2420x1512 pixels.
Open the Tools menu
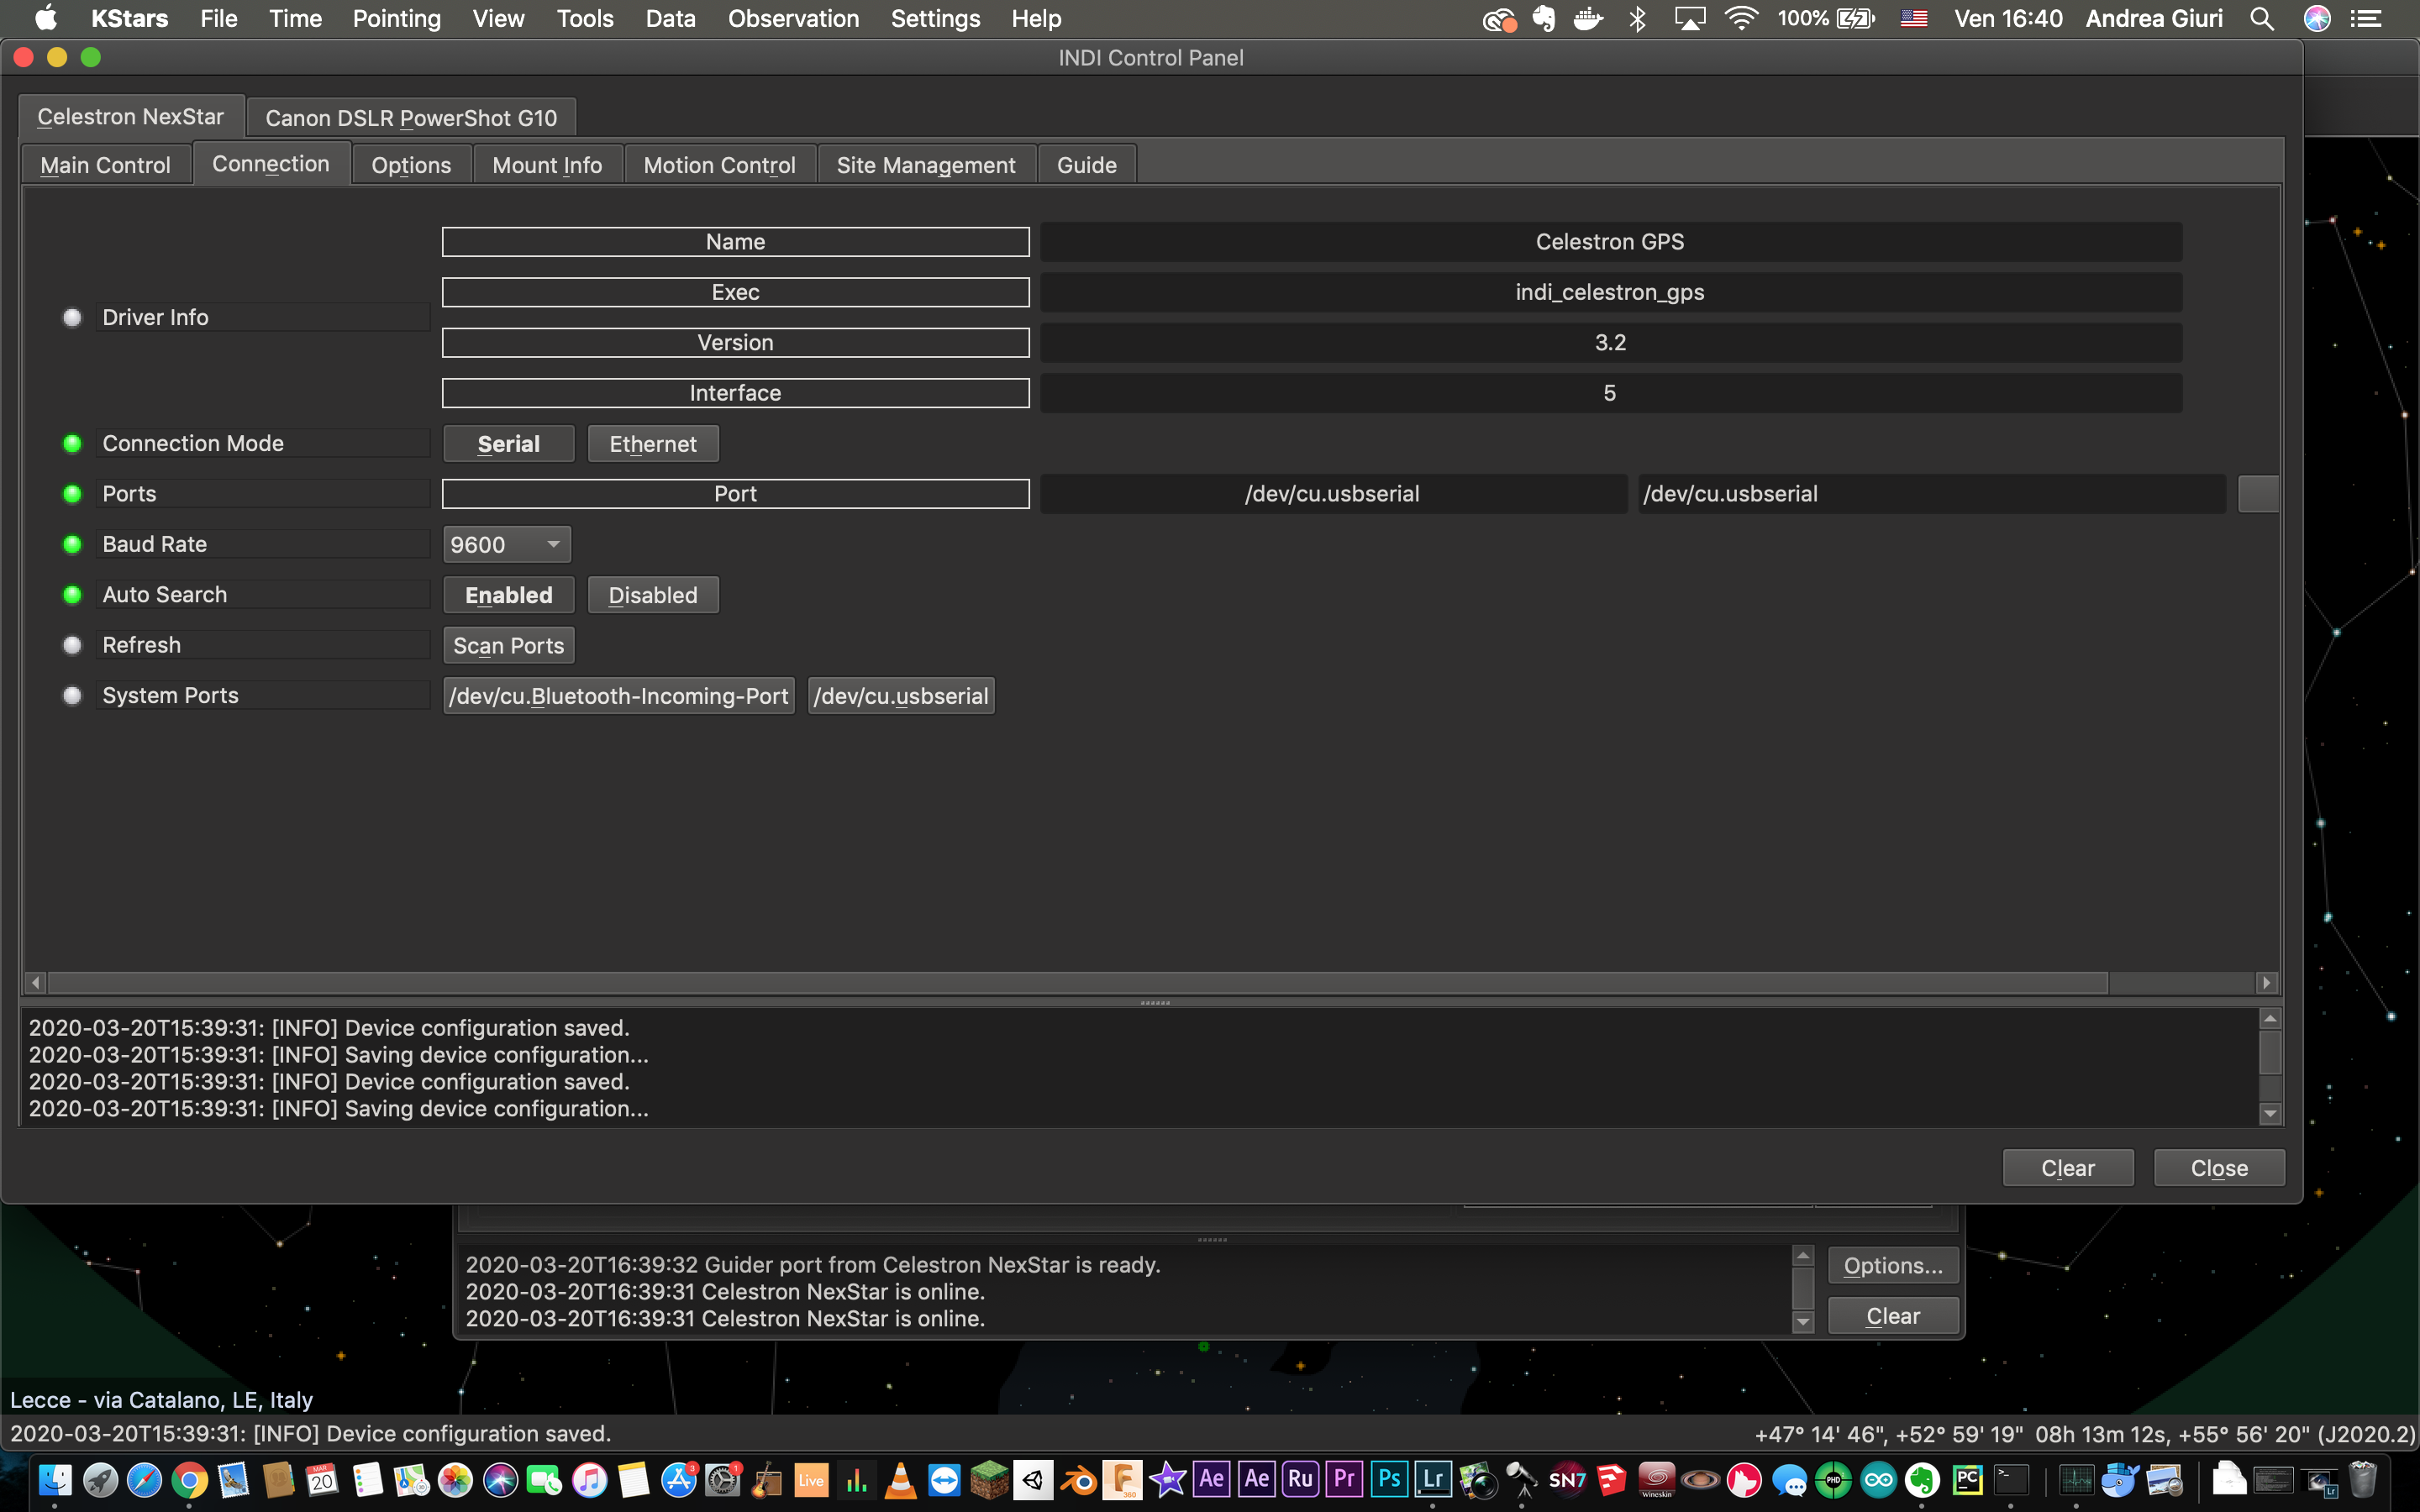click(x=585, y=18)
